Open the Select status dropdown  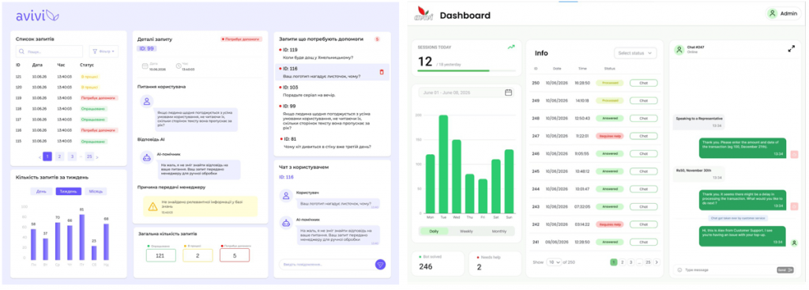[635, 53]
